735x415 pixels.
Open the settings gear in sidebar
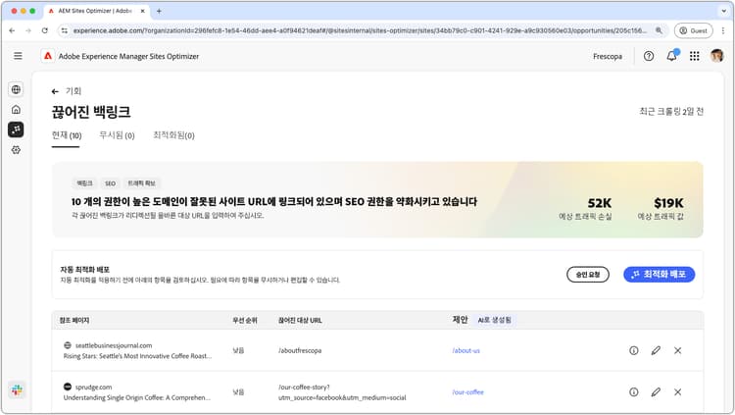[16, 150]
